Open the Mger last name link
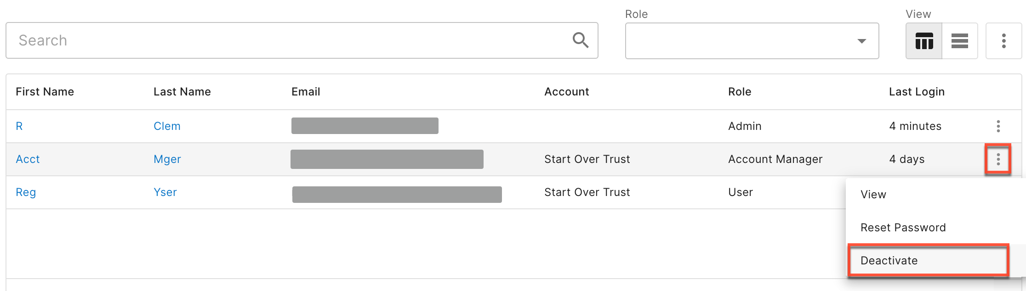The height and width of the screenshot is (291, 1026). point(167,159)
